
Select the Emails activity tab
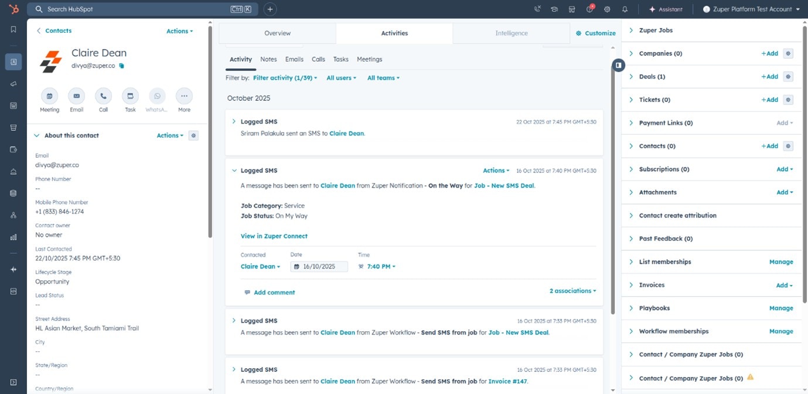coord(294,59)
